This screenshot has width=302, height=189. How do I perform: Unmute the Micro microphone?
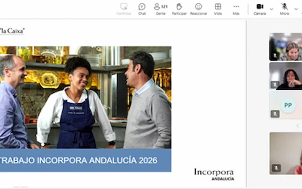(x=285, y=9)
